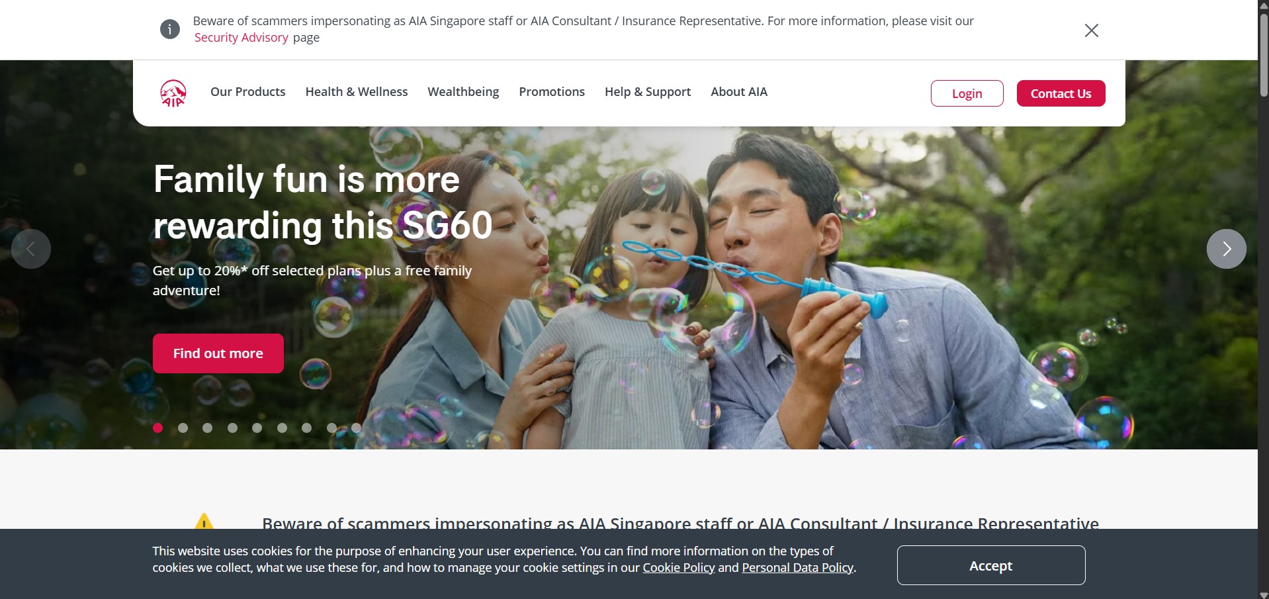Open the Our Products menu
This screenshot has width=1269, height=599.
pyautogui.click(x=248, y=92)
